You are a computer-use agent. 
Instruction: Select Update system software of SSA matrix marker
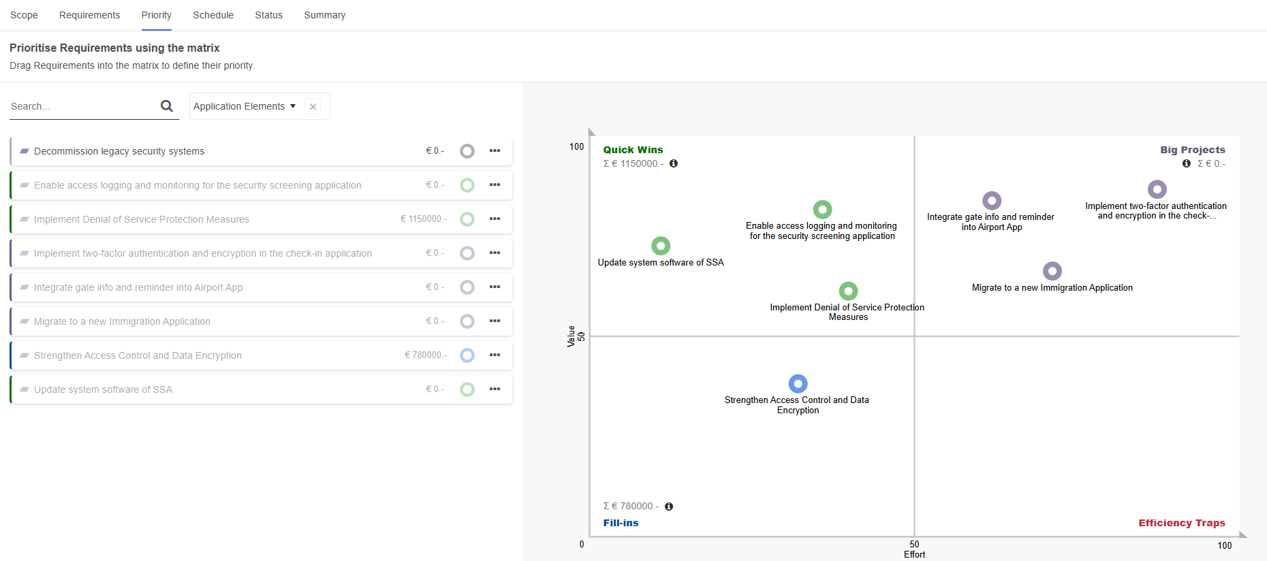pos(661,246)
